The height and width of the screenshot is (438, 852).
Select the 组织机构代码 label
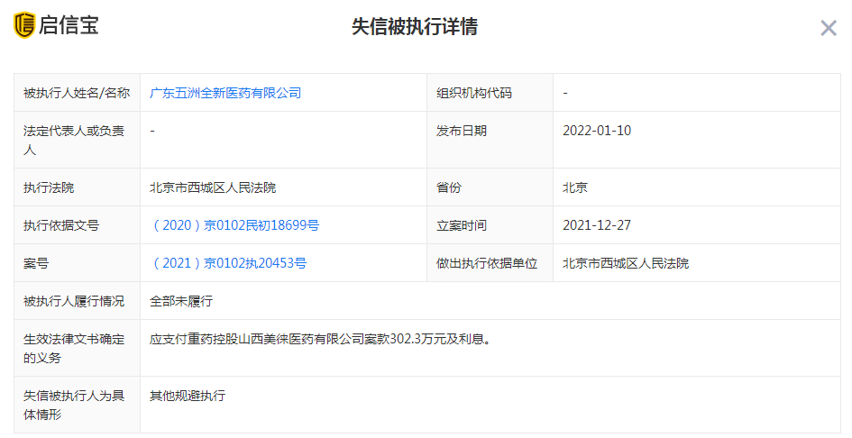(x=474, y=93)
